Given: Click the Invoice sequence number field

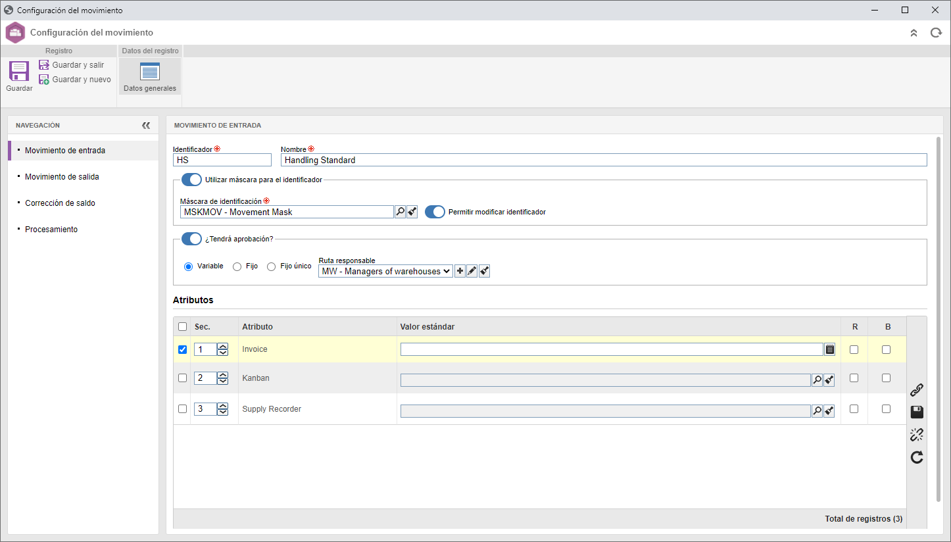Looking at the screenshot, I should tap(205, 350).
